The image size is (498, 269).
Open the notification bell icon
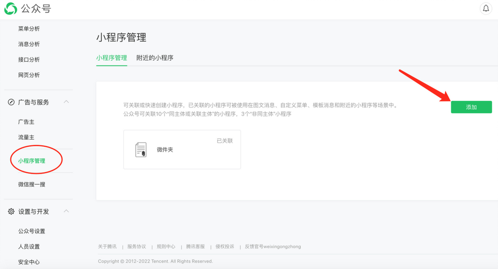[x=486, y=8]
